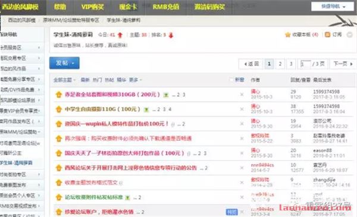Select 可馨昕公主 in the sidebar
The height and width of the screenshot is (217, 357).
11,153
